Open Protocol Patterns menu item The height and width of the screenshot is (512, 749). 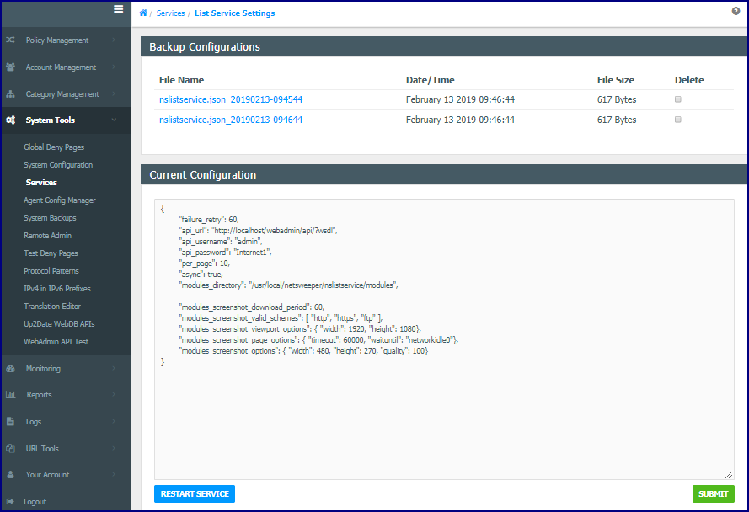(x=51, y=271)
